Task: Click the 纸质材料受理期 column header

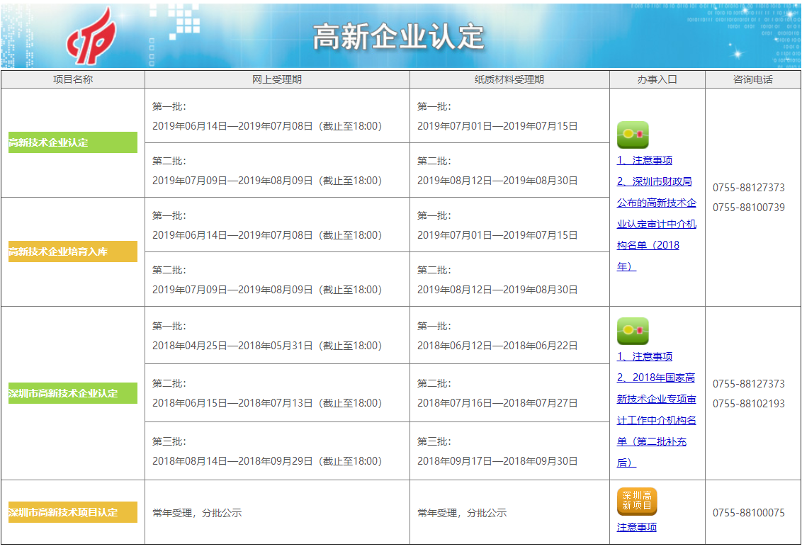Action: point(509,79)
